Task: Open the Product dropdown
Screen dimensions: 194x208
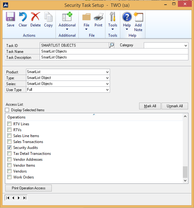Action: coord(107,72)
